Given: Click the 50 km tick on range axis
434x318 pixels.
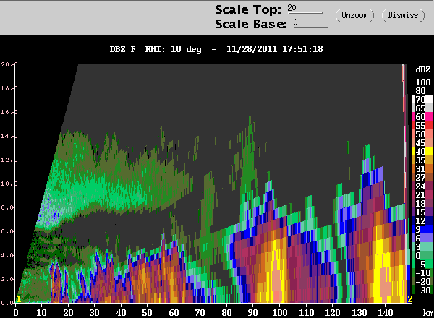Looking at the screenshot, I should pyautogui.click(x=148, y=313).
